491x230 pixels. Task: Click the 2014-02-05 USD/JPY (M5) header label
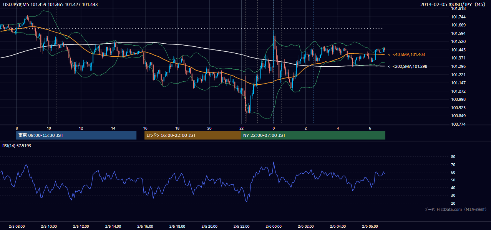coord(453,4)
